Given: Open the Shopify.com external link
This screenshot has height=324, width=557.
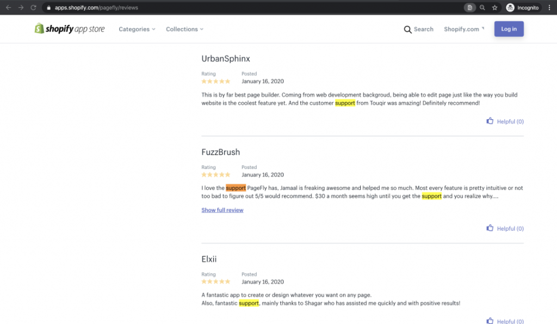Looking at the screenshot, I should [464, 29].
